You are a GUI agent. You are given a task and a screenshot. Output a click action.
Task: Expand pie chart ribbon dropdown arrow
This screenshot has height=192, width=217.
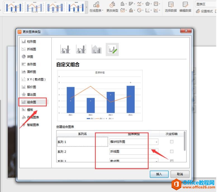143,10
